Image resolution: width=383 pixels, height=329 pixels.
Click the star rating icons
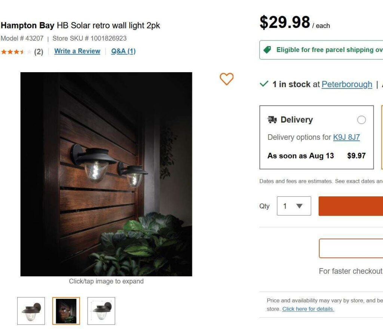[16, 52]
